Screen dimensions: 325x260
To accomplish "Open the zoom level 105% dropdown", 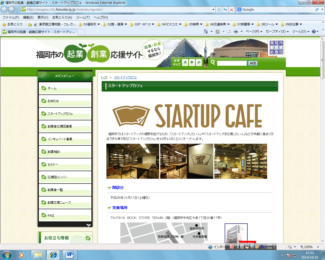I will tap(318, 247).
